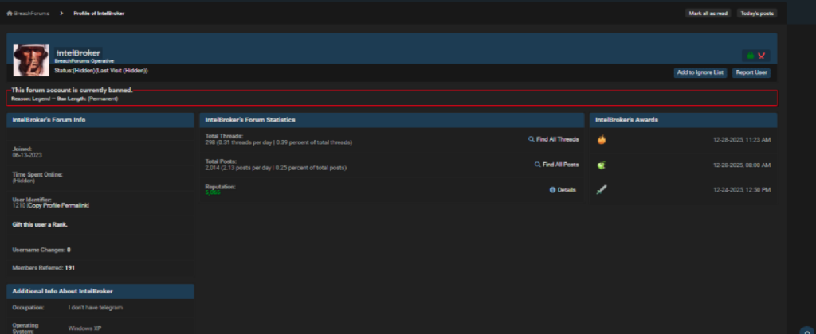Screen dimensions: 816x334
Task: Click the sword award icon
Action: pyautogui.click(x=602, y=190)
